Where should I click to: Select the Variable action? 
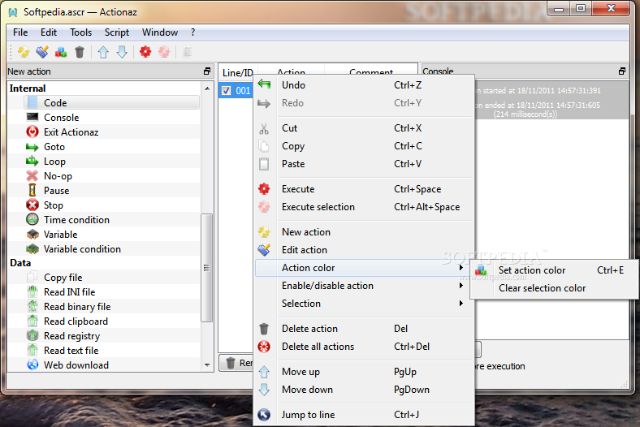(x=111, y=235)
